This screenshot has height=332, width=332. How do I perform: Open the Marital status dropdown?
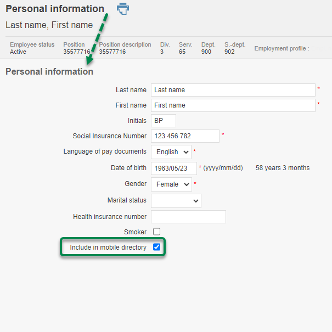tap(176, 201)
